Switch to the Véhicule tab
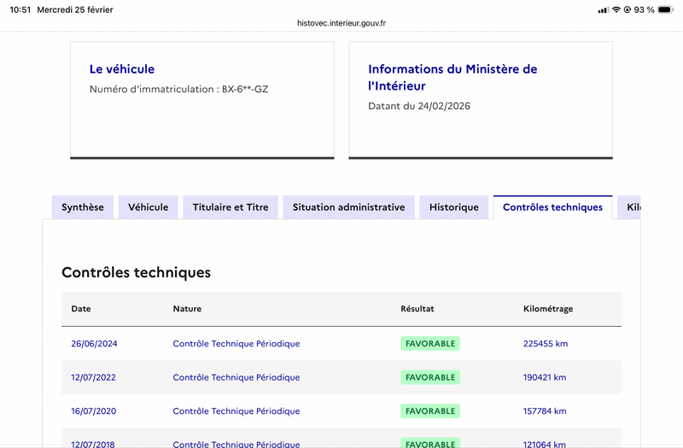Screen dimensions: 683x448 pos(149,207)
